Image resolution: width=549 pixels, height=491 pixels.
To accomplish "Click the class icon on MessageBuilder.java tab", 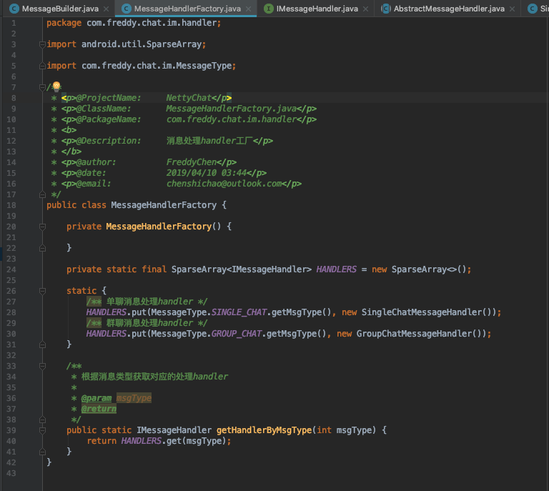I will click(14, 9).
